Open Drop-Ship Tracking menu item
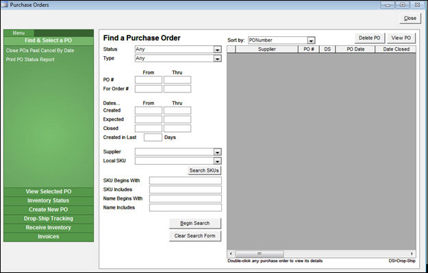 click(x=49, y=218)
